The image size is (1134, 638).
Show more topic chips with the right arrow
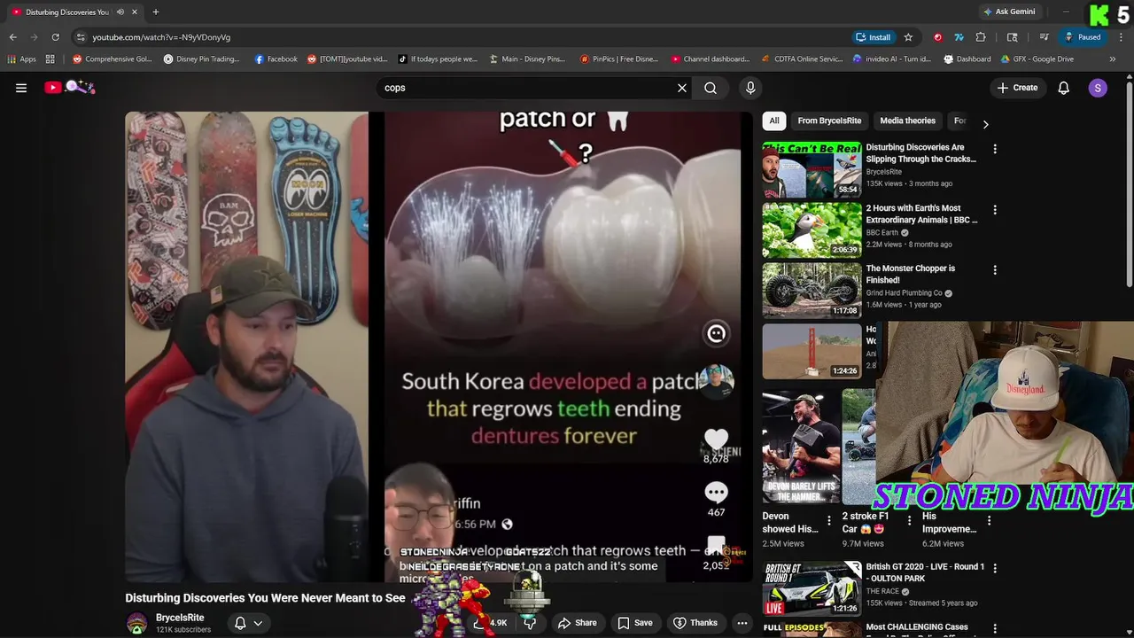pyautogui.click(x=985, y=124)
